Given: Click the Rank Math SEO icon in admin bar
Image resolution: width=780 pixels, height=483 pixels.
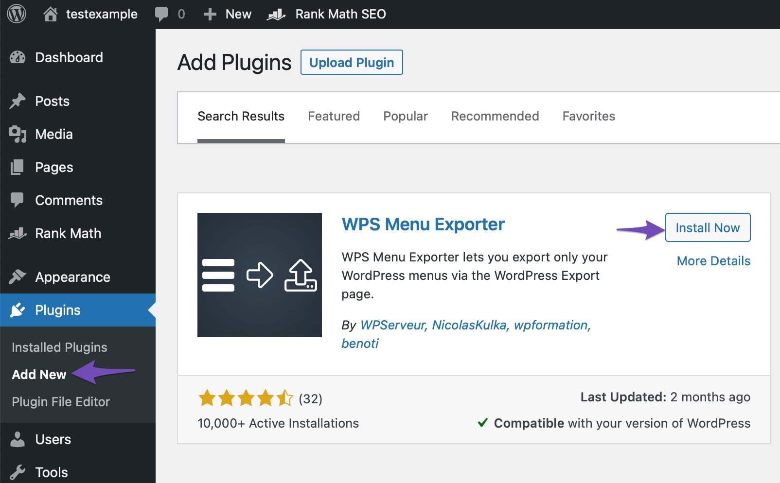Looking at the screenshot, I should [x=276, y=15].
